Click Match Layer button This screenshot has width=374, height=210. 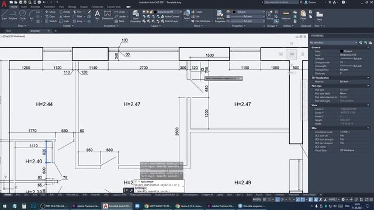point(169,21)
